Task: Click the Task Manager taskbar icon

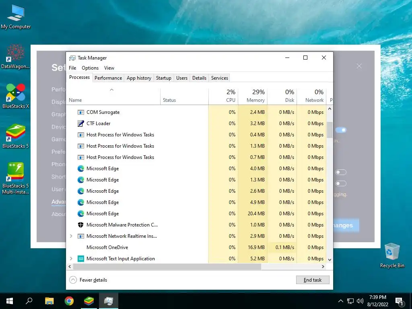Action: pyautogui.click(x=109, y=301)
